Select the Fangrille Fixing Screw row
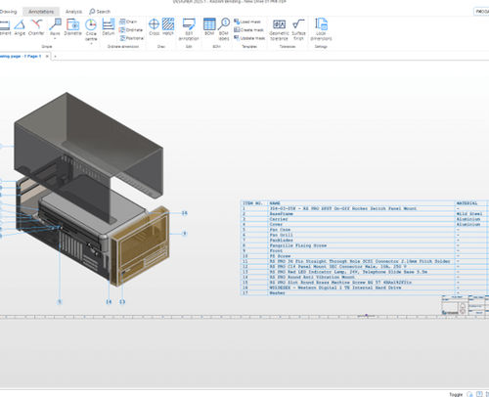489x397 pixels. (x=364, y=245)
